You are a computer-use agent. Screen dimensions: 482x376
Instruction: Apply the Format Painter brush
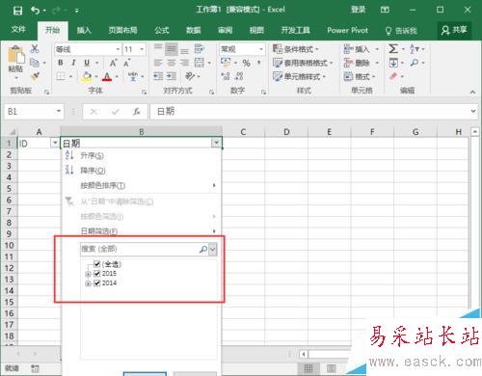tap(35, 76)
